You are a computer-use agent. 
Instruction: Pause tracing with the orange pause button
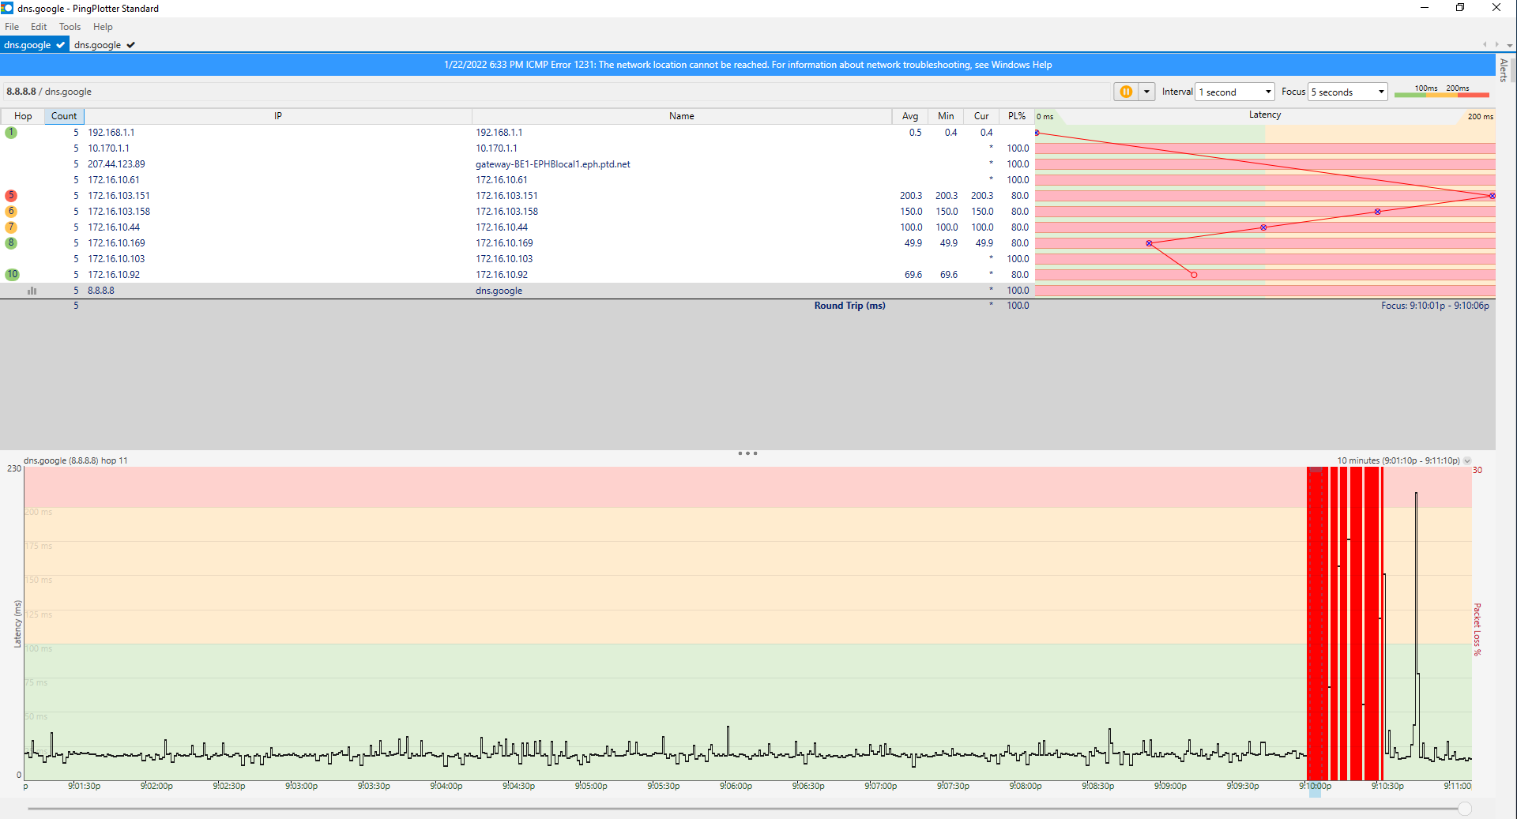(1125, 92)
